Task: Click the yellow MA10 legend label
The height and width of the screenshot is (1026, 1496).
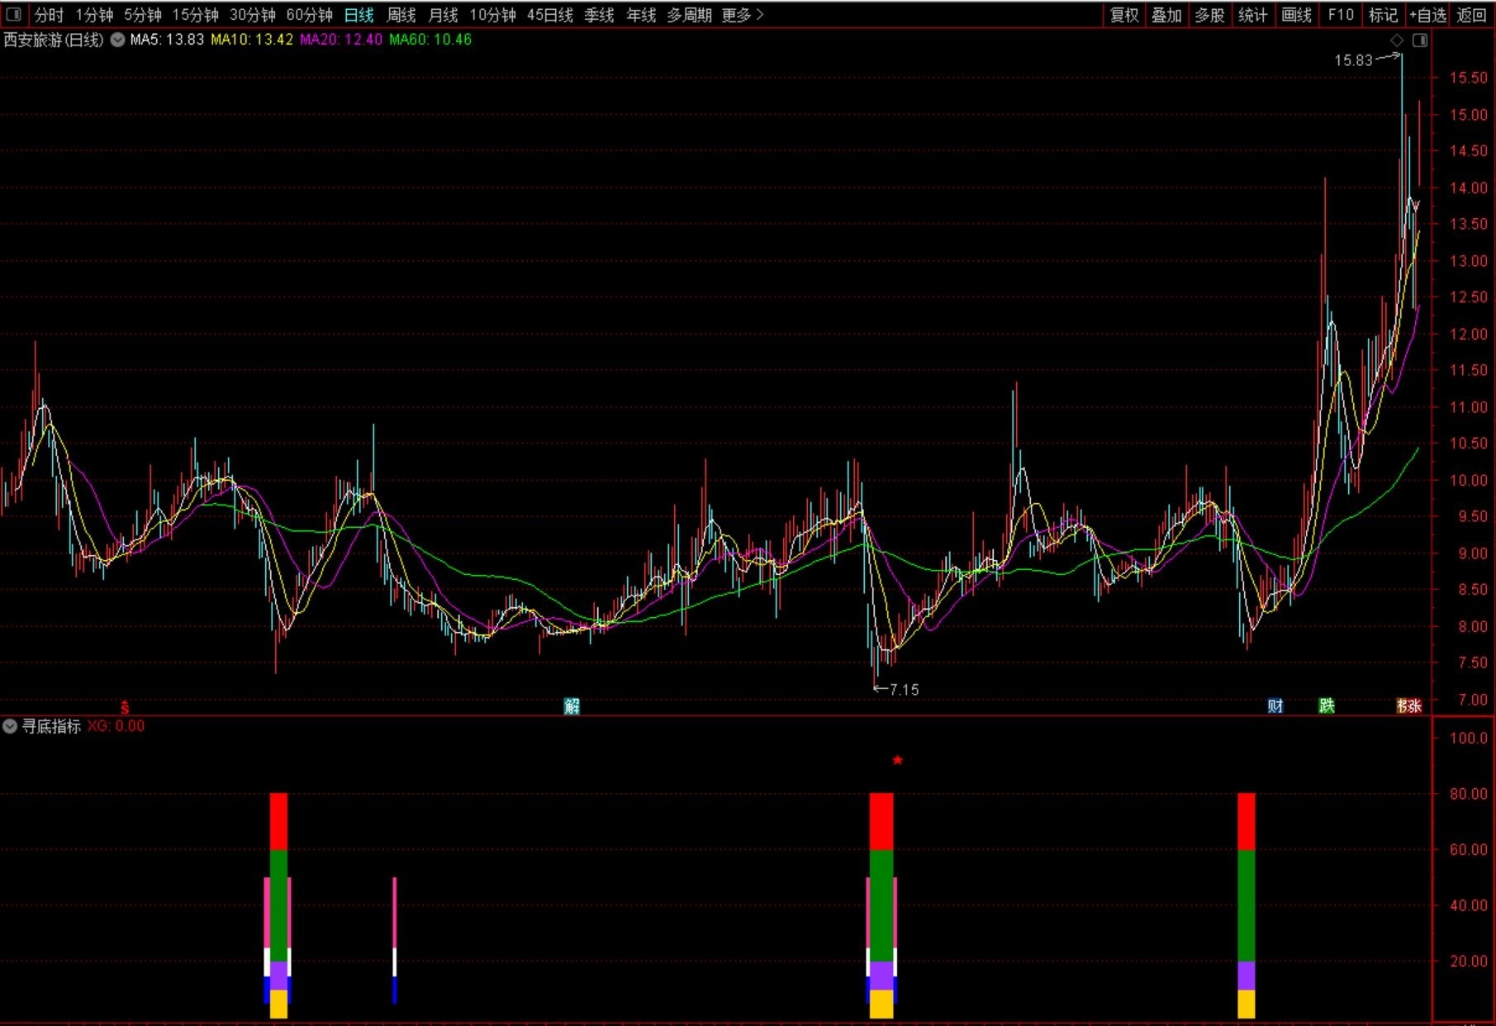Action: [252, 40]
